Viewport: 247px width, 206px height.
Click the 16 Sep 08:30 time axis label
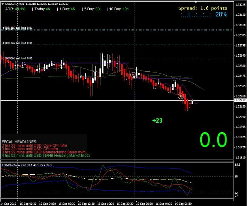point(183,204)
